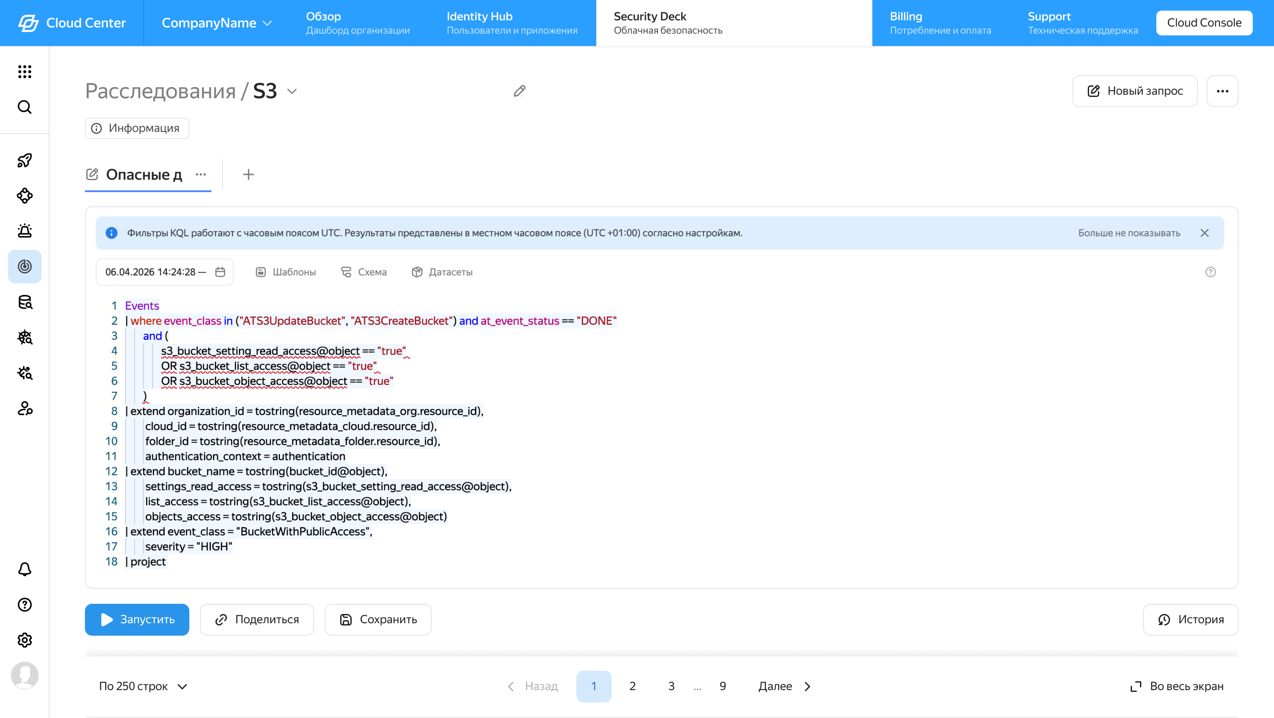Expand the CompanyName organization dropdown
This screenshot has width=1274, height=718.
(x=217, y=23)
